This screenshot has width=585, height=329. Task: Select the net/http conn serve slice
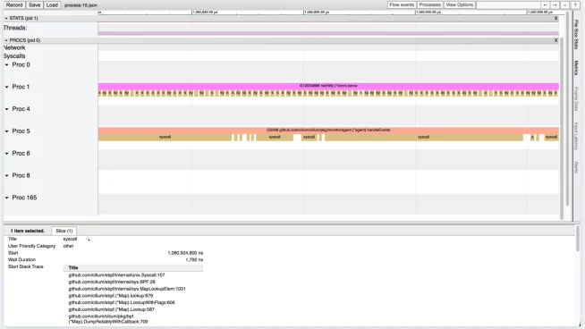pos(328,86)
